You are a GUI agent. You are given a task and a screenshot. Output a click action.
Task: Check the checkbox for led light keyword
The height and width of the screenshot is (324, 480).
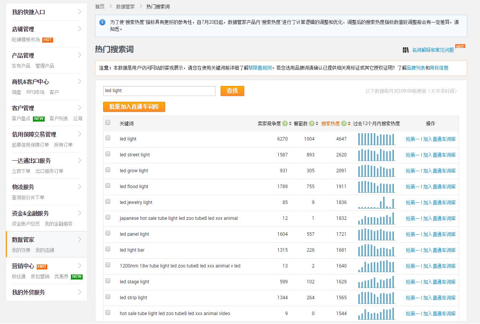[x=107, y=137]
